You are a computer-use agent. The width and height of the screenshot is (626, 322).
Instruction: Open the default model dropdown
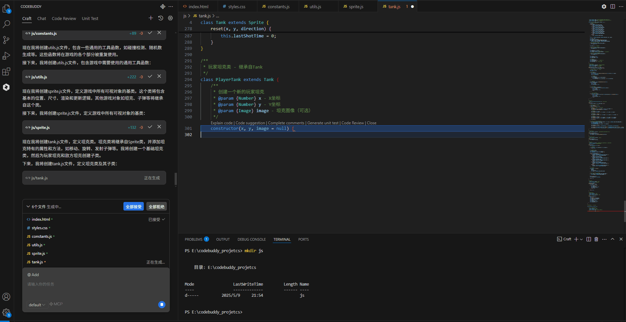point(37,305)
